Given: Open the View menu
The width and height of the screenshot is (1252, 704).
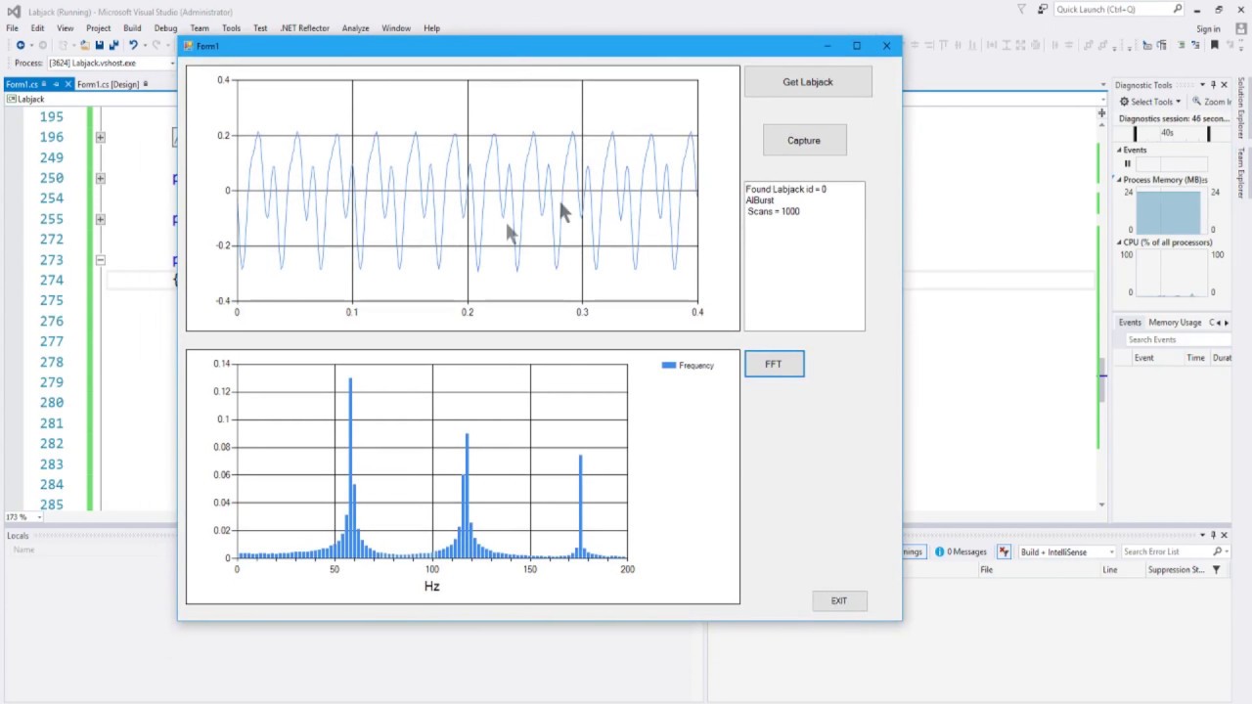Looking at the screenshot, I should pyautogui.click(x=65, y=28).
